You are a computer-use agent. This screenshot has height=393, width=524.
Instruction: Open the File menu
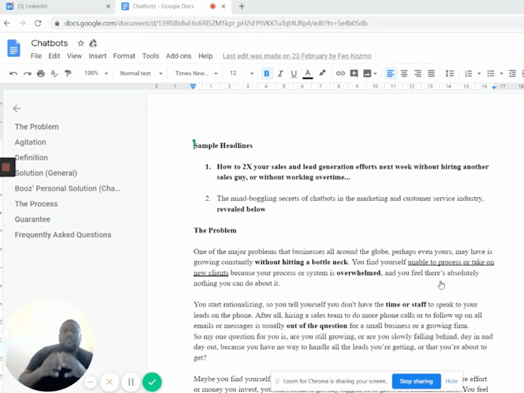(36, 56)
